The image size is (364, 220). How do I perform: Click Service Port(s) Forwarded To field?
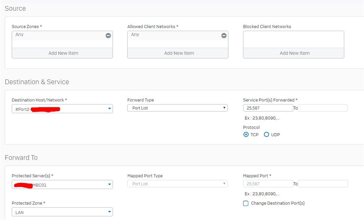point(323,108)
